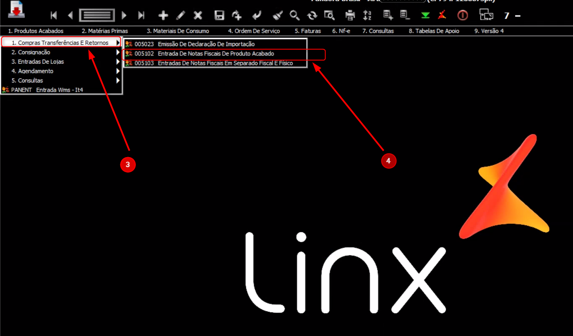Jump to the last record

(x=141, y=16)
